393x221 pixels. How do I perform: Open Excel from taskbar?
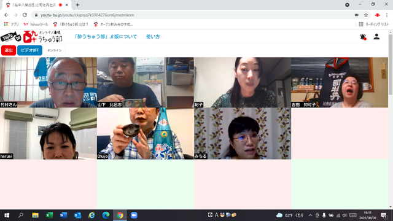(49, 215)
